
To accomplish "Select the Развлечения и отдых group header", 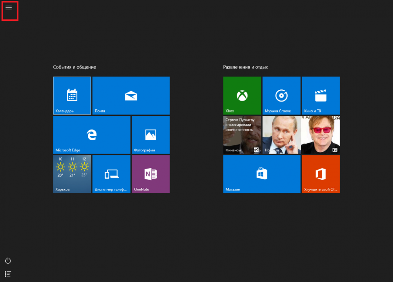I will coord(245,67).
